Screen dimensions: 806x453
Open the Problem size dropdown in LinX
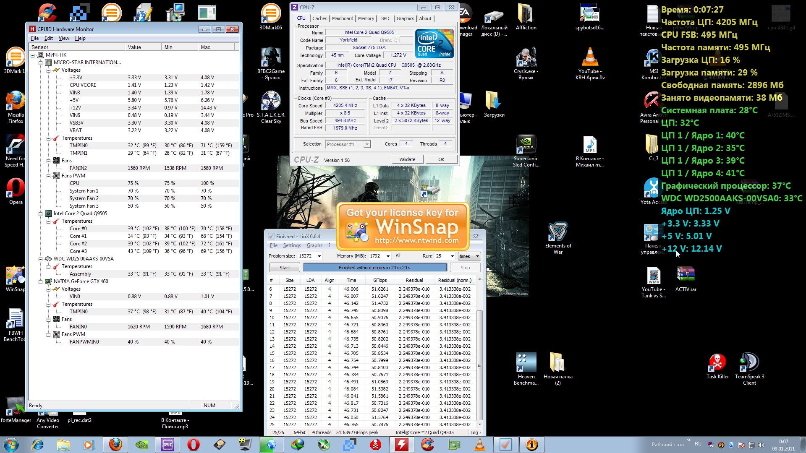(x=319, y=256)
